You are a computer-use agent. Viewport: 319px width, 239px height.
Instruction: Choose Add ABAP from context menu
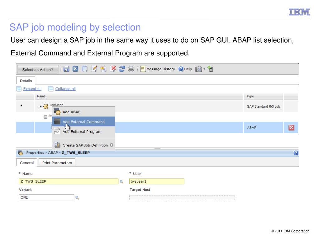(x=83, y=112)
